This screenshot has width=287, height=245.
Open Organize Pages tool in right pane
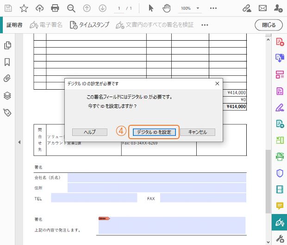click(x=280, y=74)
